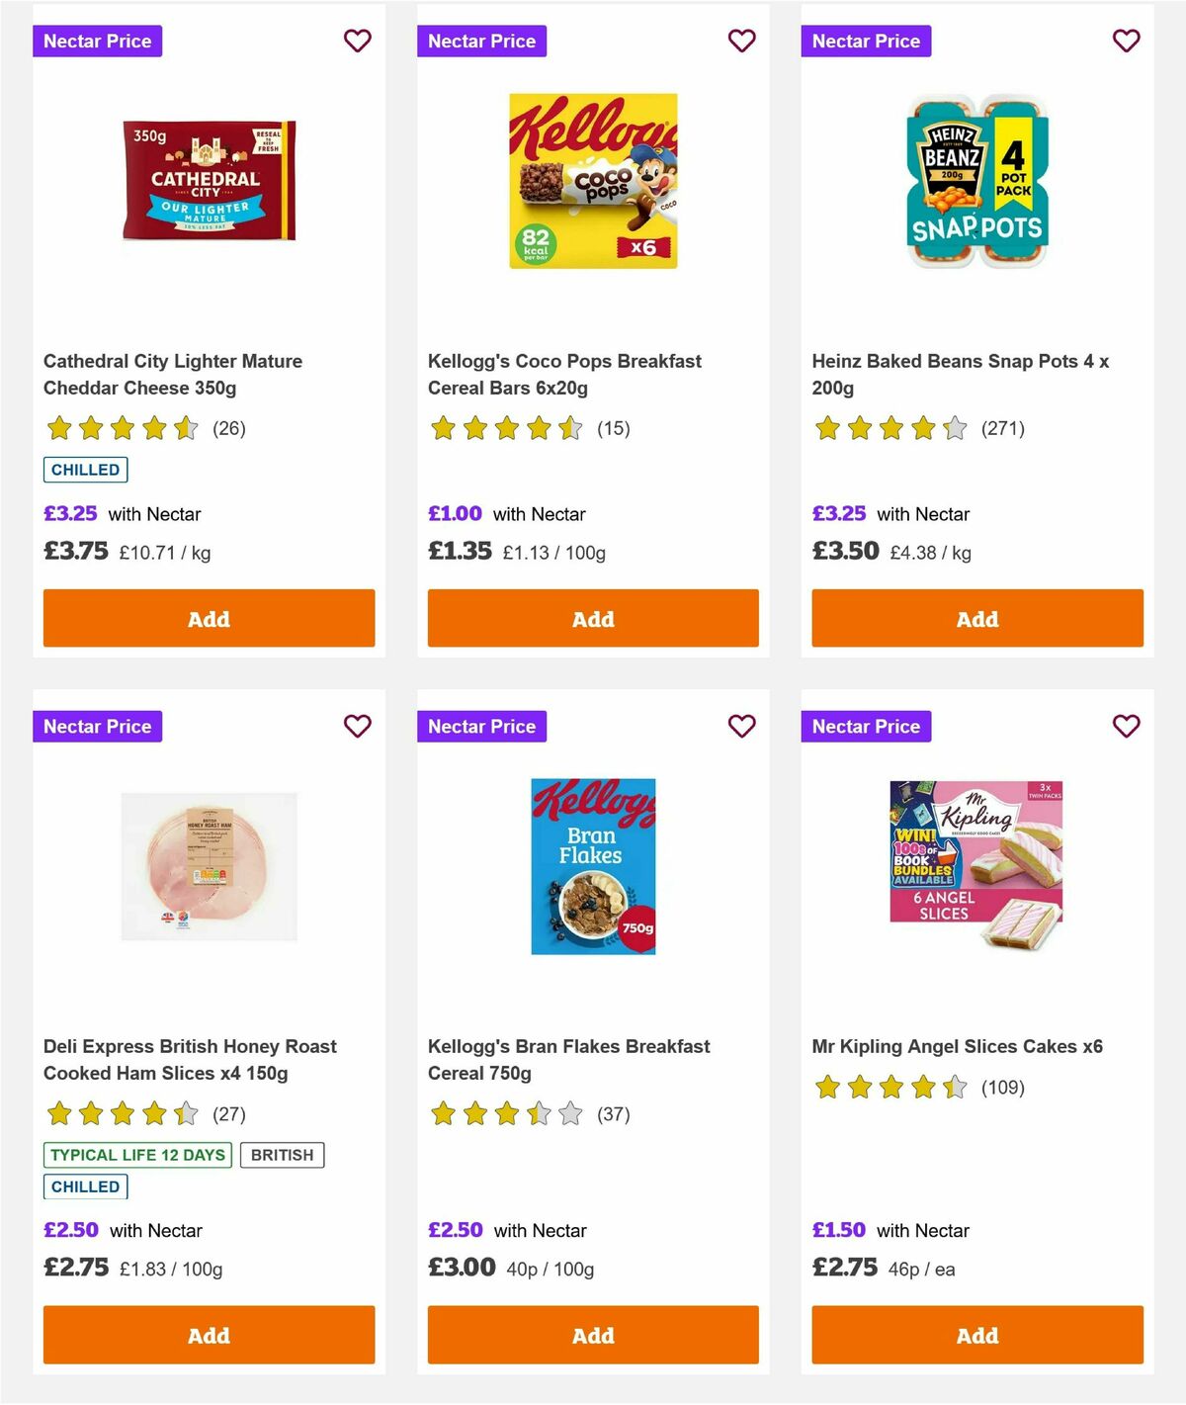Add Heinz Baked Beans Snap Pots to basket
Image resolution: width=1186 pixels, height=1405 pixels.
(976, 618)
